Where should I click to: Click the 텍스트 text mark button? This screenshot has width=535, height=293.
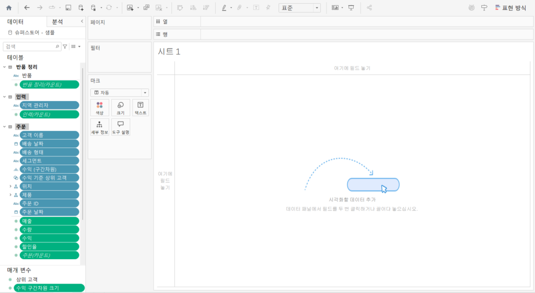click(x=141, y=108)
